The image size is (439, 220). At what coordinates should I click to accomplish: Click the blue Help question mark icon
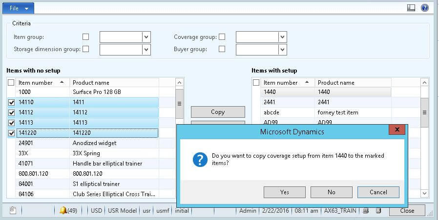[x=425, y=8]
